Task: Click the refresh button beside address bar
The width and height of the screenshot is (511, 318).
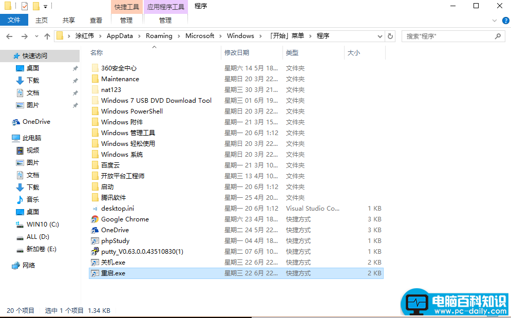Action: tap(390, 36)
